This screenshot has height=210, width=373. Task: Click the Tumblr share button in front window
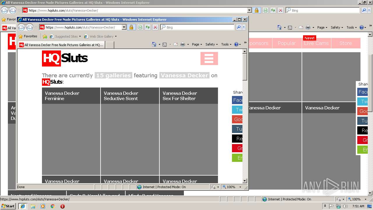tap(237, 129)
